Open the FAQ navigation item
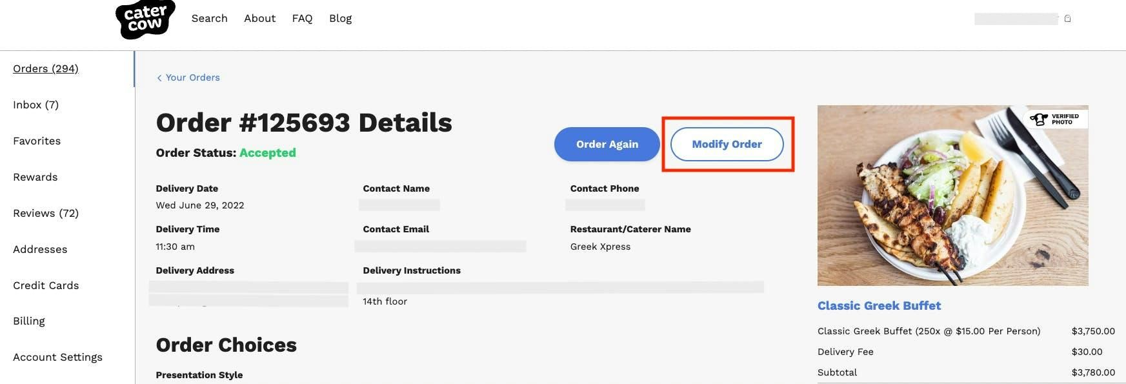The height and width of the screenshot is (384, 1126). (x=302, y=17)
